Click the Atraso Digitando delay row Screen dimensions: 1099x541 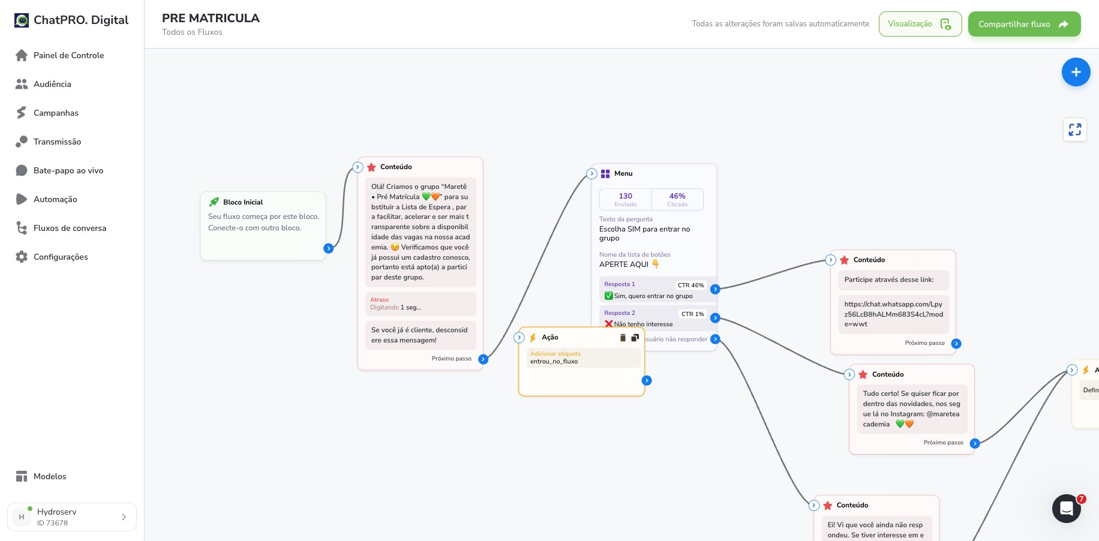(421, 303)
